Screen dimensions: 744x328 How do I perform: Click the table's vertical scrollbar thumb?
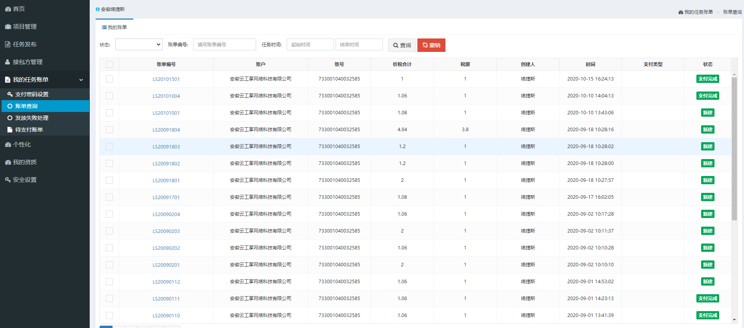(734, 149)
